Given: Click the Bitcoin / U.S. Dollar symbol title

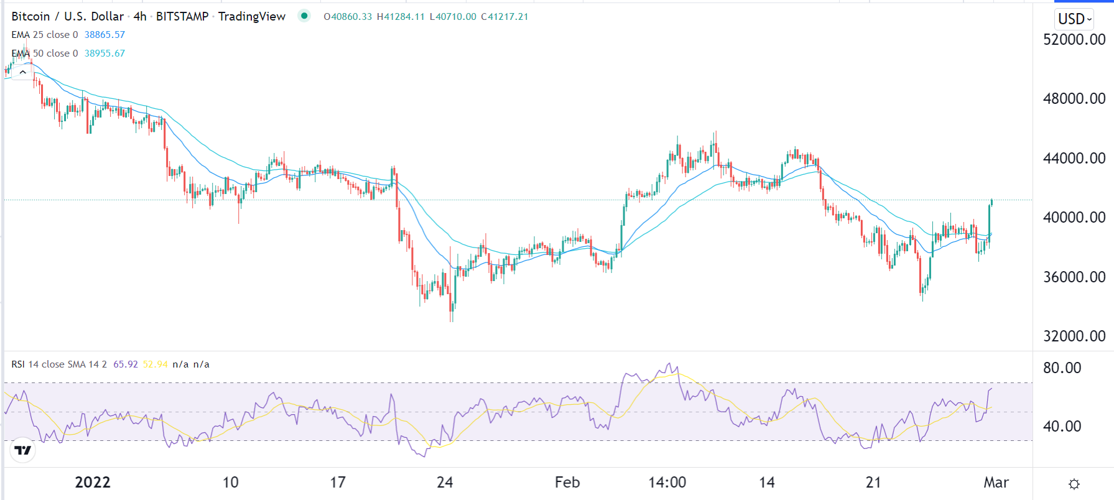Looking at the screenshot, I should (67, 17).
